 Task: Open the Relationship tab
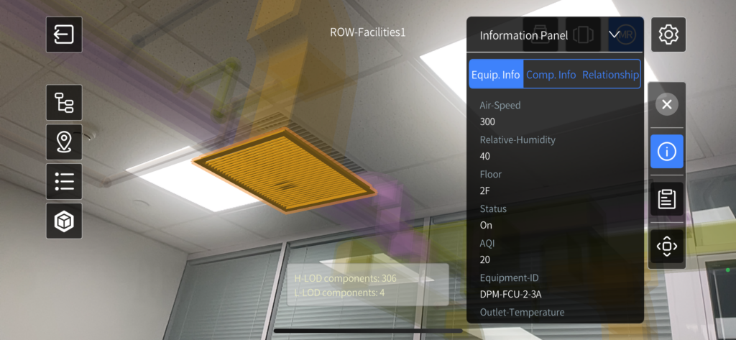click(610, 75)
